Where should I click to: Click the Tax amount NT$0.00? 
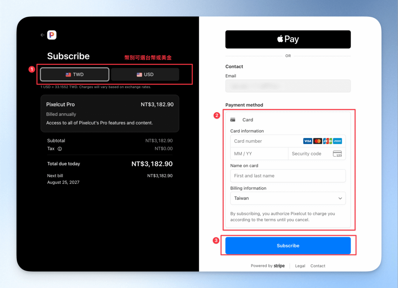pyautogui.click(x=164, y=148)
